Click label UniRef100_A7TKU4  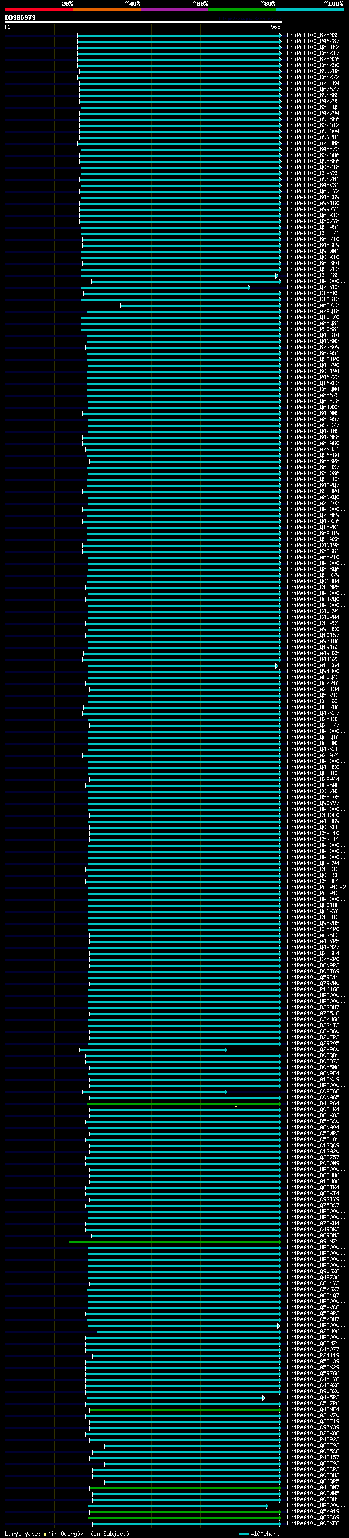click(313, 1223)
